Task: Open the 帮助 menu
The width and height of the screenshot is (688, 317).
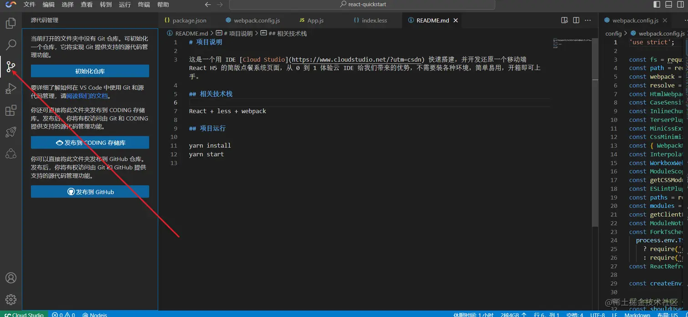Action: pos(163,5)
